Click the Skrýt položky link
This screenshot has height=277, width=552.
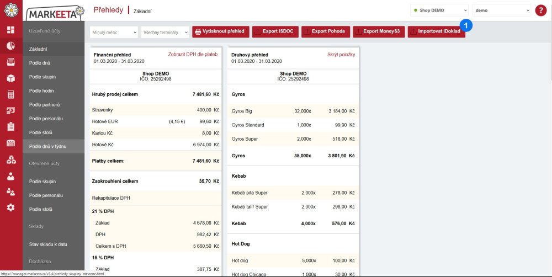point(341,55)
